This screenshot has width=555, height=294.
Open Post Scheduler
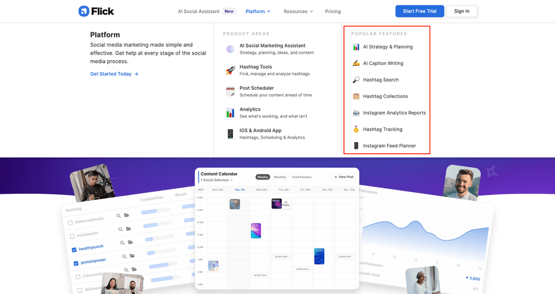pyautogui.click(x=256, y=88)
